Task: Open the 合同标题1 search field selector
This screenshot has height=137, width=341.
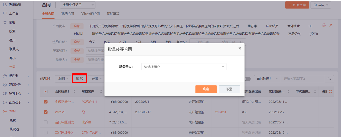Action: pos(267,79)
